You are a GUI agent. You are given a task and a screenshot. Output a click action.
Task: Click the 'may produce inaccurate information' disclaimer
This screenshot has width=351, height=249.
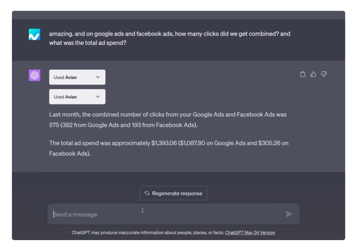(x=148, y=233)
